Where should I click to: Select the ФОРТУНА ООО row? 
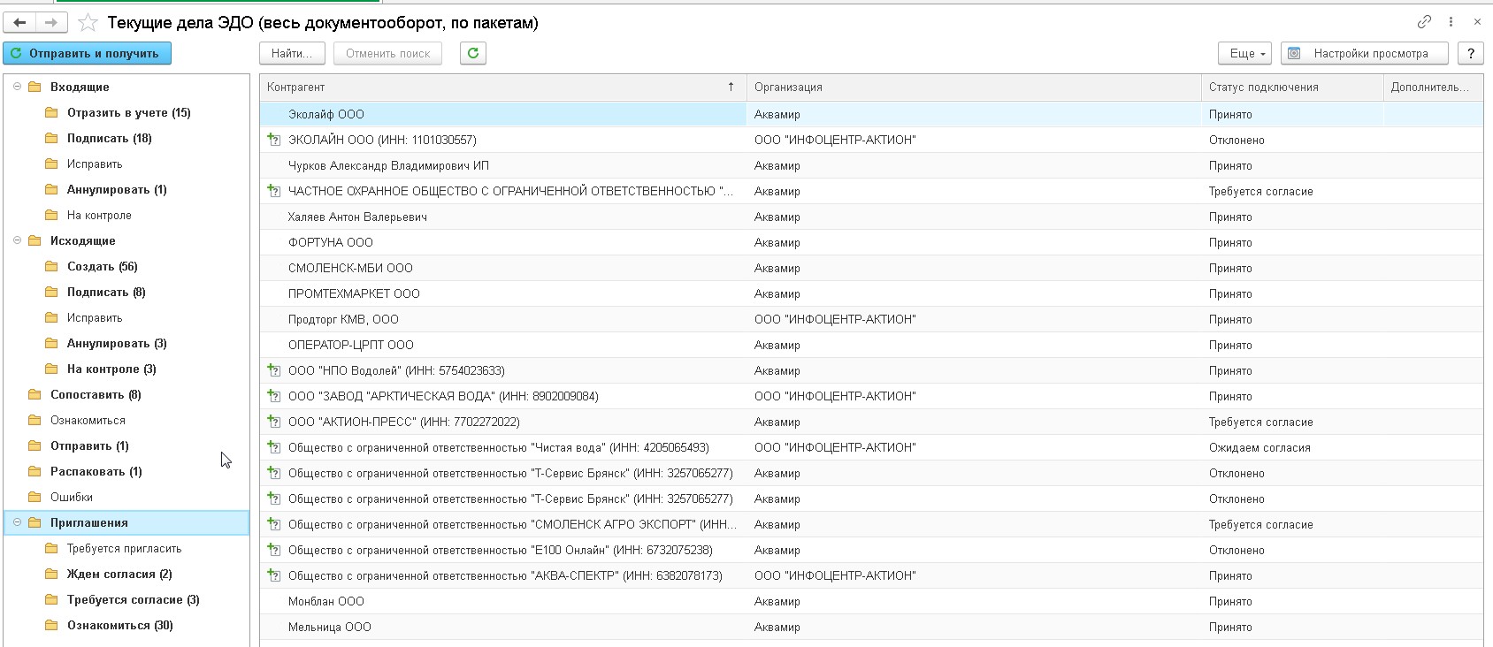(x=871, y=242)
